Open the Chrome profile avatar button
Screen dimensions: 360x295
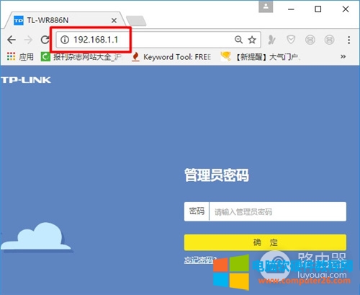pyautogui.click(x=266, y=7)
